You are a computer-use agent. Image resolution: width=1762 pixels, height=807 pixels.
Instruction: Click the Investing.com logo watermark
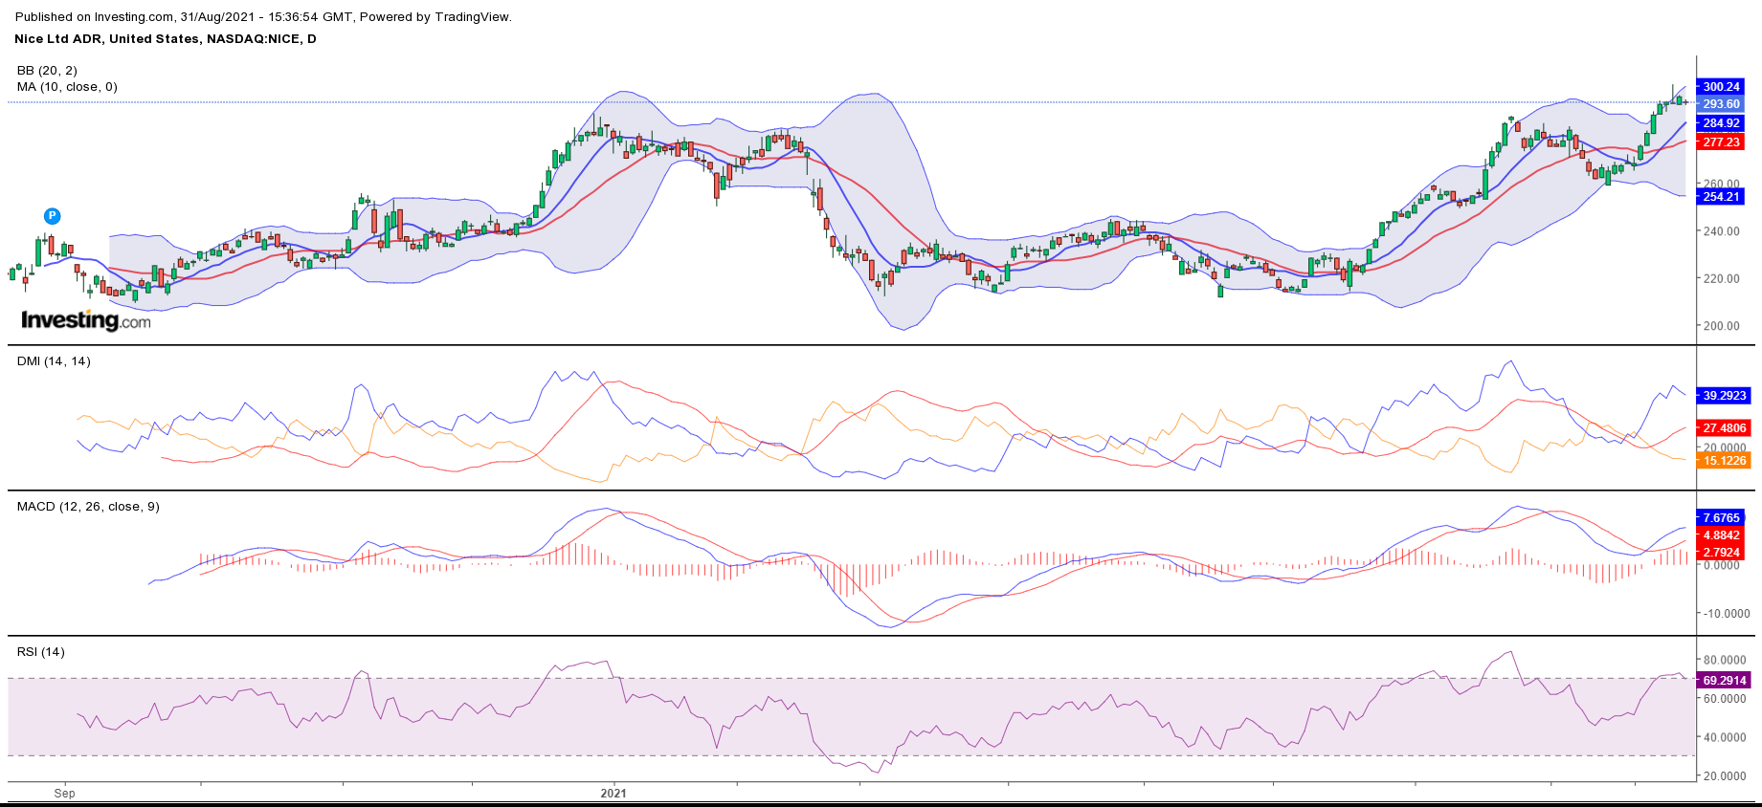[86, 320]
